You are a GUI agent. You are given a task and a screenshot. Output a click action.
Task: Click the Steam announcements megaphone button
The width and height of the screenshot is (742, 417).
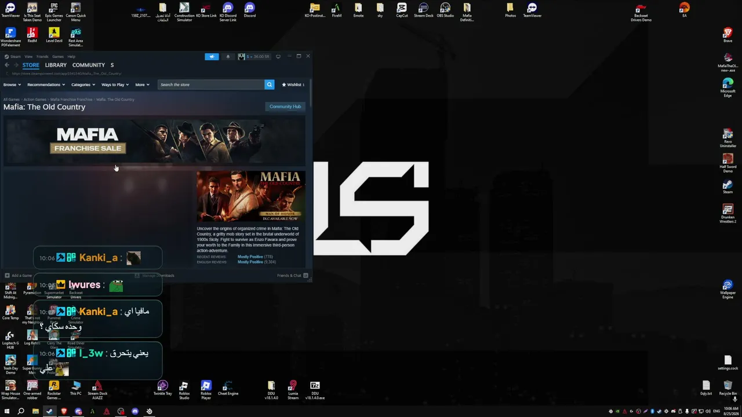212,56
